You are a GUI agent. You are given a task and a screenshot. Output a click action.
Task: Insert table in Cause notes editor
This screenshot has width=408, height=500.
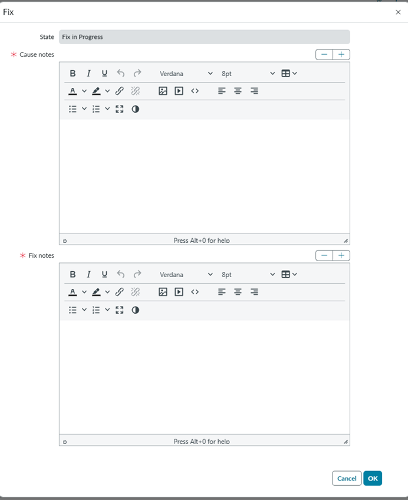[x=285, y=73]
